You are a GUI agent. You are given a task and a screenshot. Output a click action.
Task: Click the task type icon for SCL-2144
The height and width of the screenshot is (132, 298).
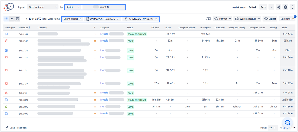6,34
